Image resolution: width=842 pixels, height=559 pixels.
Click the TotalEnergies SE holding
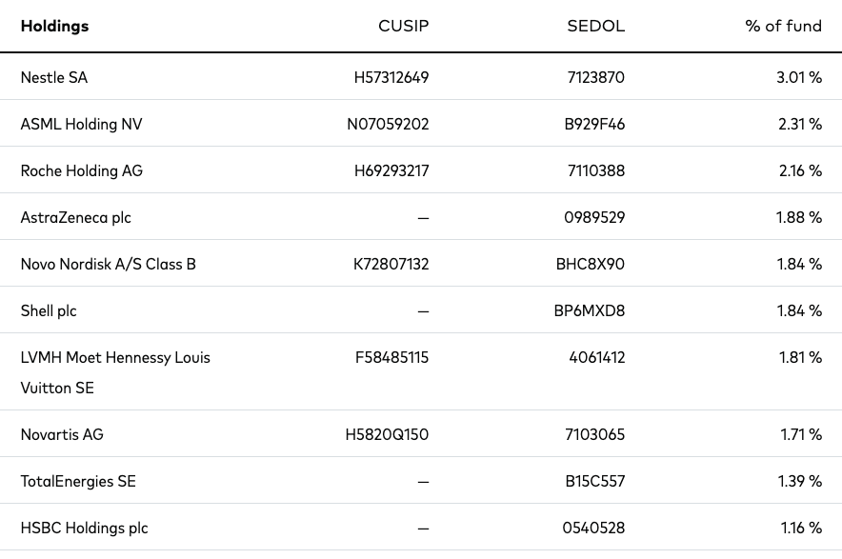[x=78, y=481]
